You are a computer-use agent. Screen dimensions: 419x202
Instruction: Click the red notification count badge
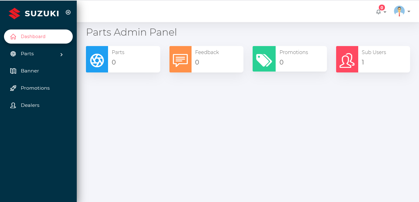[382, 8]
